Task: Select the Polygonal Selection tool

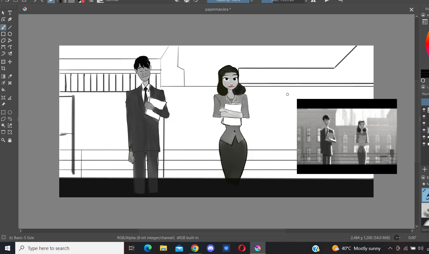Action: coord(3,119)
